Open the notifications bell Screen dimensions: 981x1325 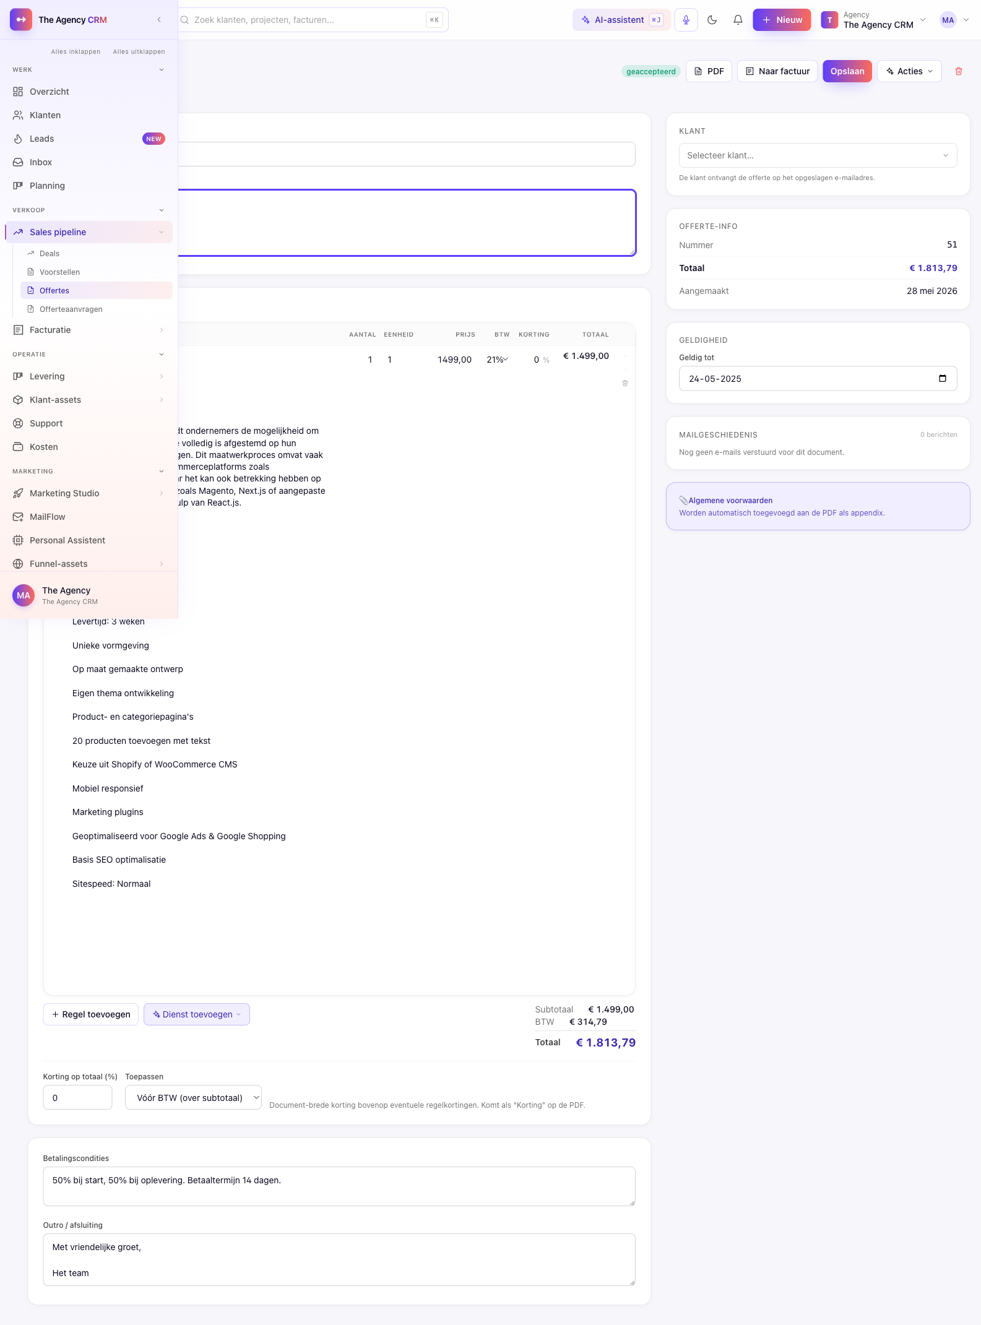(x=738, y=20)
